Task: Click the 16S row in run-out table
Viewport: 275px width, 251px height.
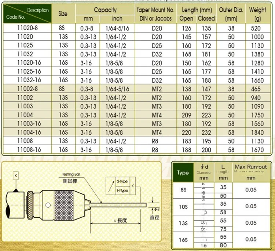Action: 183,240
